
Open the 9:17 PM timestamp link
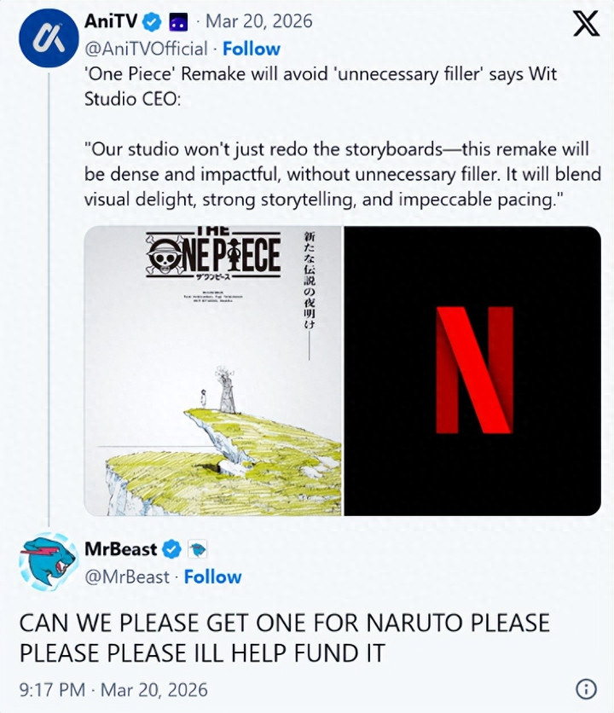(113, 690)
